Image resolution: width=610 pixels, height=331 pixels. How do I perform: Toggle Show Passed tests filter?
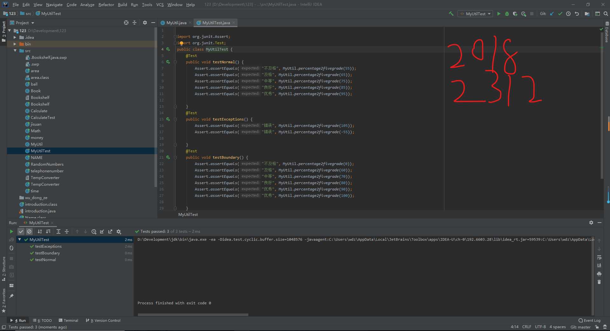coord(21,231)
